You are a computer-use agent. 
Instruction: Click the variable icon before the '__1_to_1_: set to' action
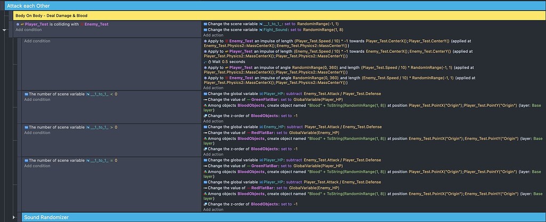point(205,24)
